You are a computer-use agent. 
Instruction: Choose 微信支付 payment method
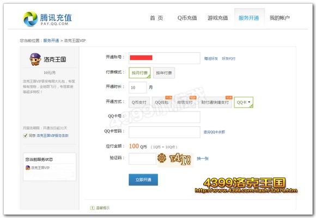(185, 102)
